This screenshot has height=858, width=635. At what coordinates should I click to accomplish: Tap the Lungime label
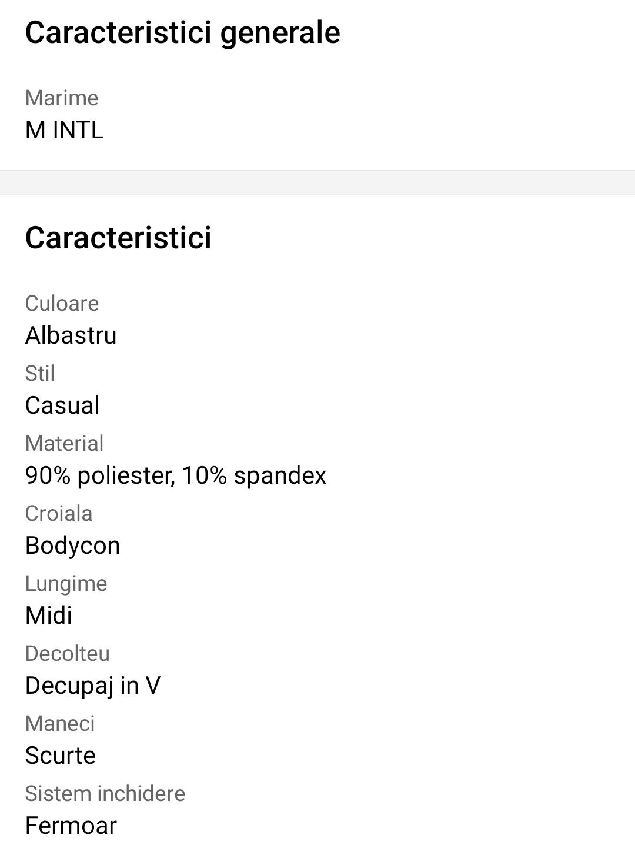(66, 584)
